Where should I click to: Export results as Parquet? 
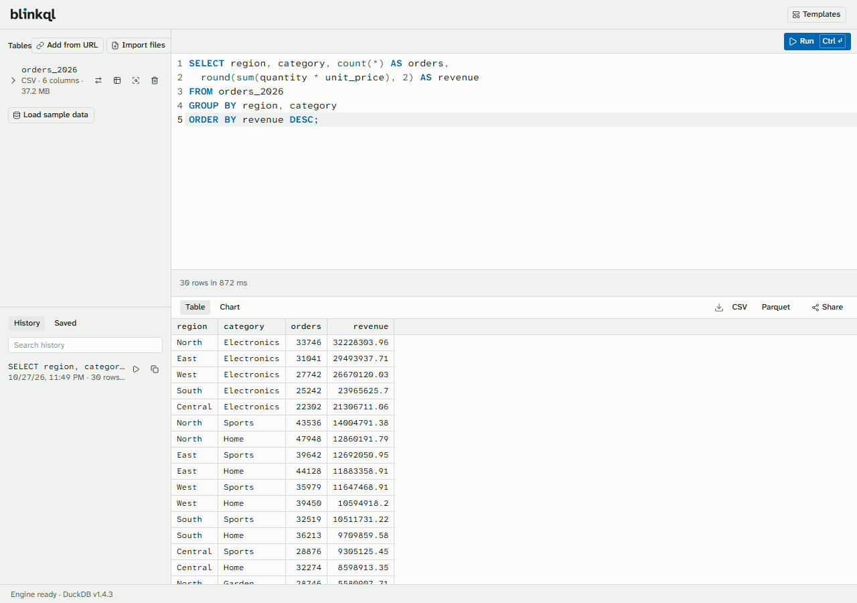pyautogui.click(x=776, y=308)
